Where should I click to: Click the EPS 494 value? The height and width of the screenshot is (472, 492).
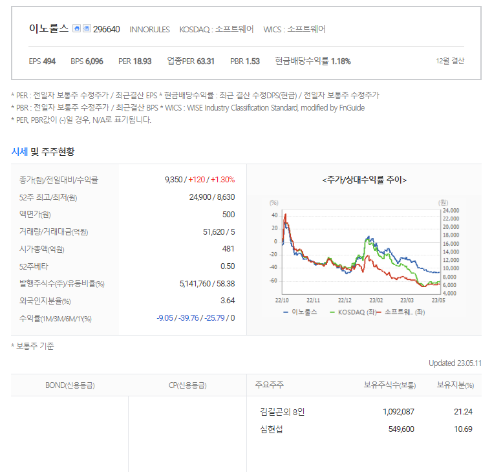pyautogui.click(x=42, y=61)
